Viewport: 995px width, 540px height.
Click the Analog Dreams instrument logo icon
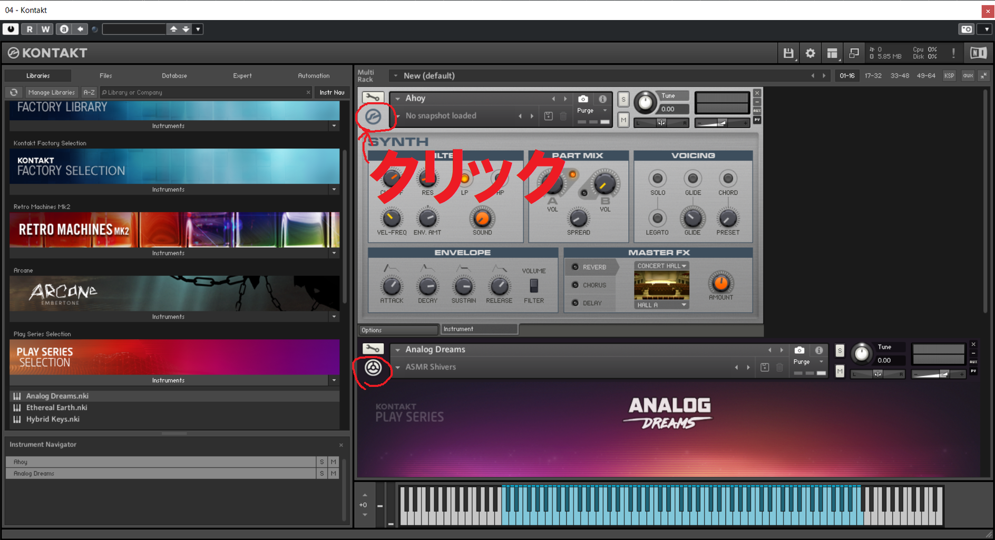[373, 367]
